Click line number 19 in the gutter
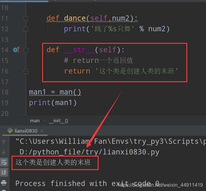The height and width of the screenshot is (191, 206). click(5, 103)
